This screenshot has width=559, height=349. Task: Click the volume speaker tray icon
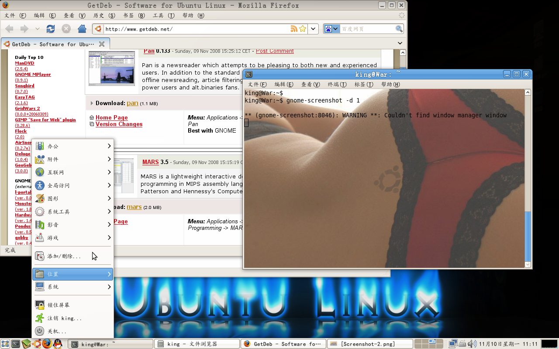472,344
